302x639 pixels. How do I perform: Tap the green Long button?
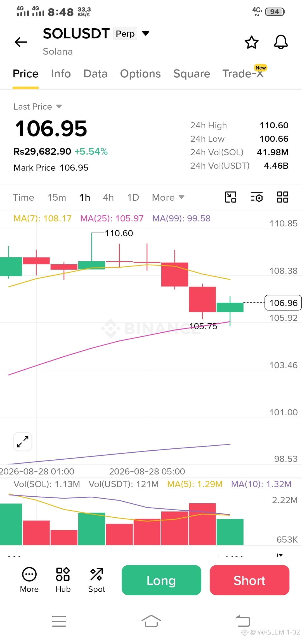click(x=161, y=580)
